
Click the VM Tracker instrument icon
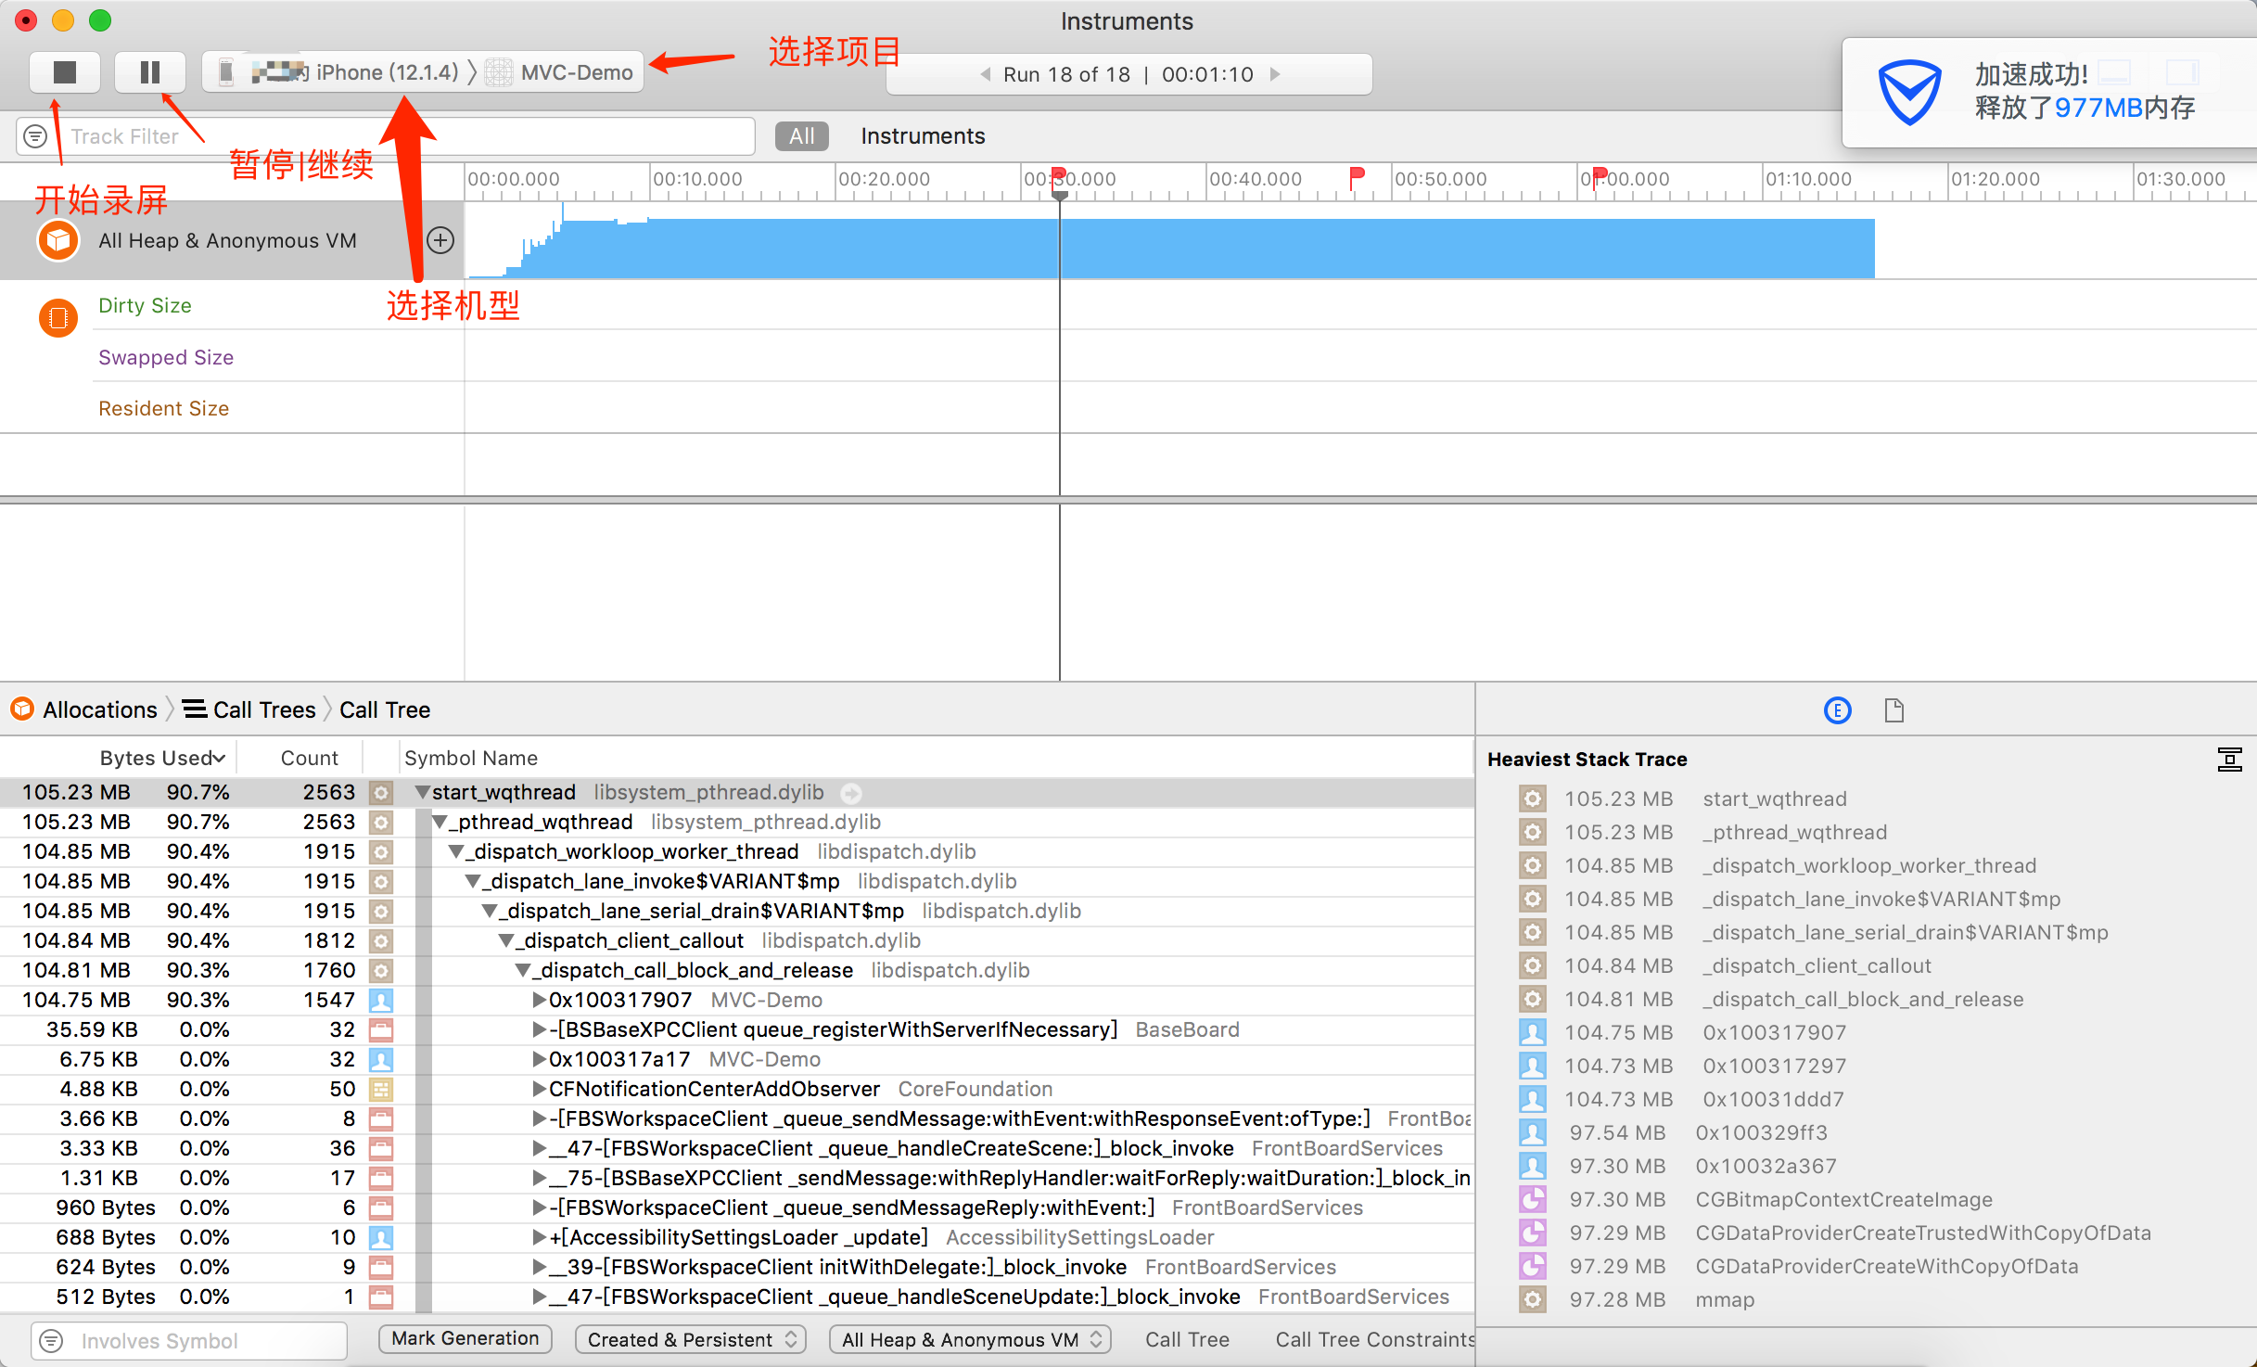click(57, 318)
